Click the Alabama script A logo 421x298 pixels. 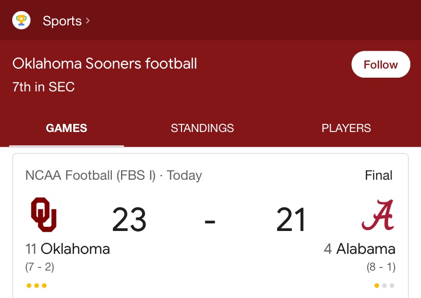pyautogui.click(x=378, y=215)
